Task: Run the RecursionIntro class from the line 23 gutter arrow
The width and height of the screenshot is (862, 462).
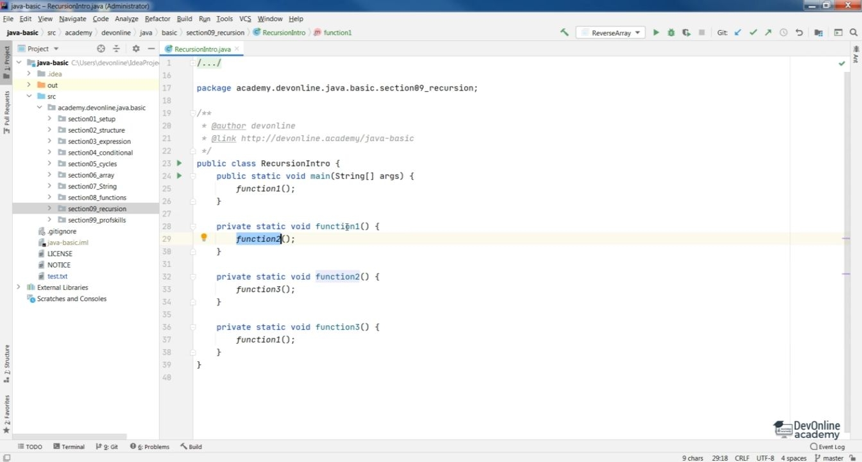Action: point(179,163)
